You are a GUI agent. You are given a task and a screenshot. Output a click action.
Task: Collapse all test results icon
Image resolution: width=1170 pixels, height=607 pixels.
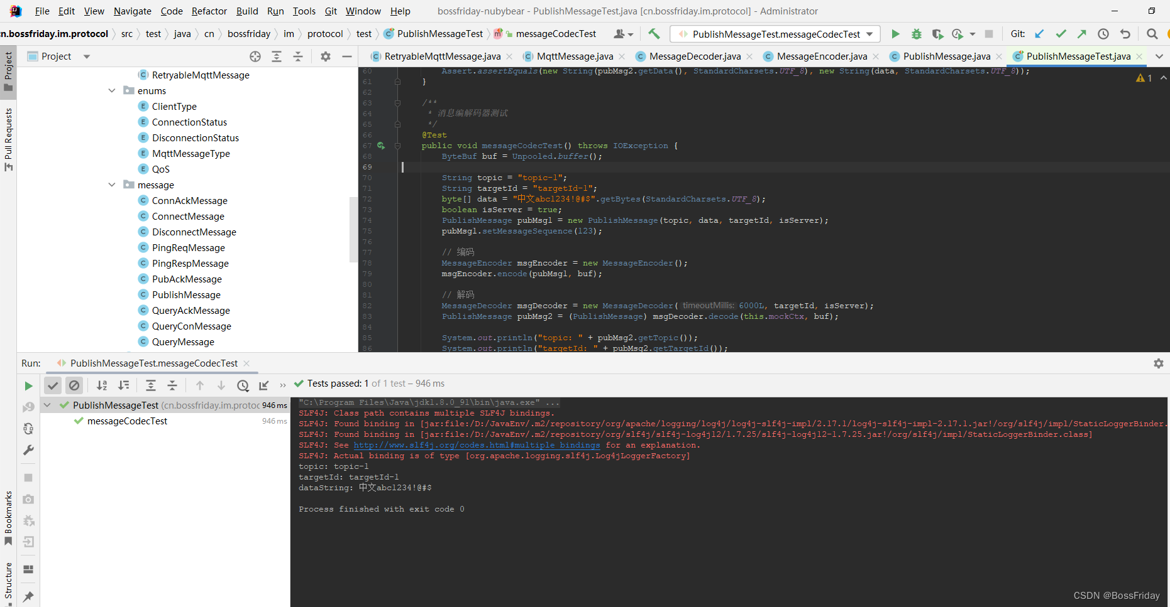tap(172, 385)
